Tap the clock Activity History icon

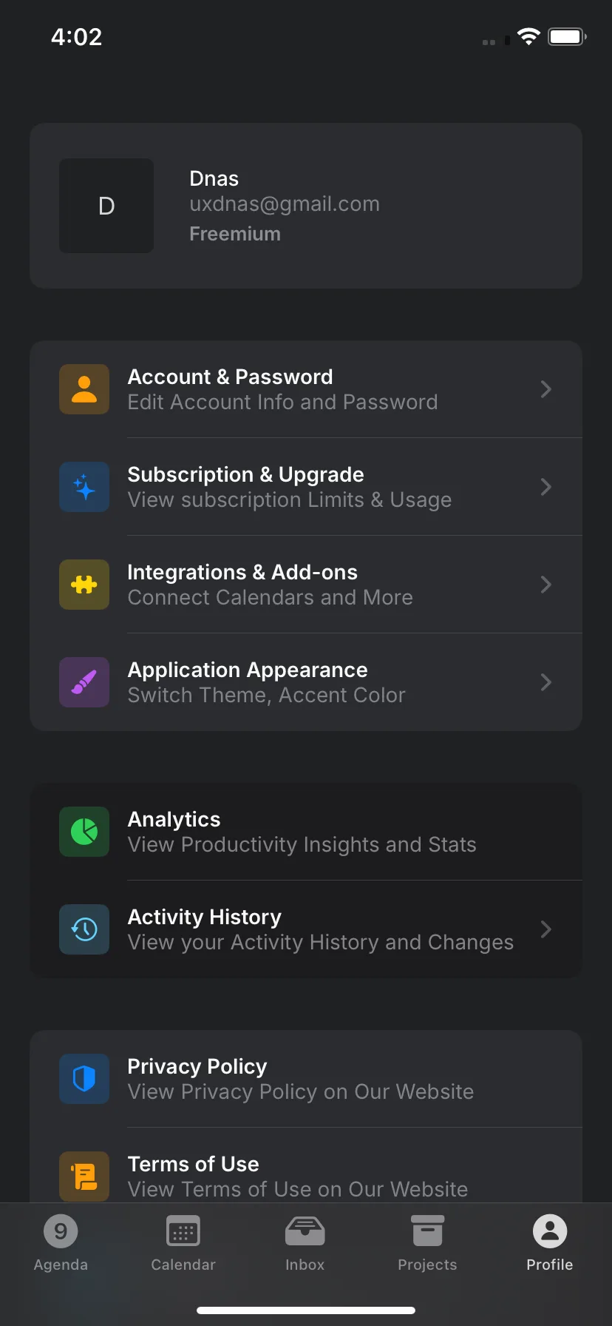[x=84, y=929]
